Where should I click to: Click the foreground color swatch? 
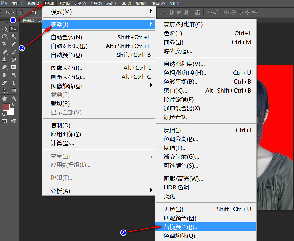[6, 107]
